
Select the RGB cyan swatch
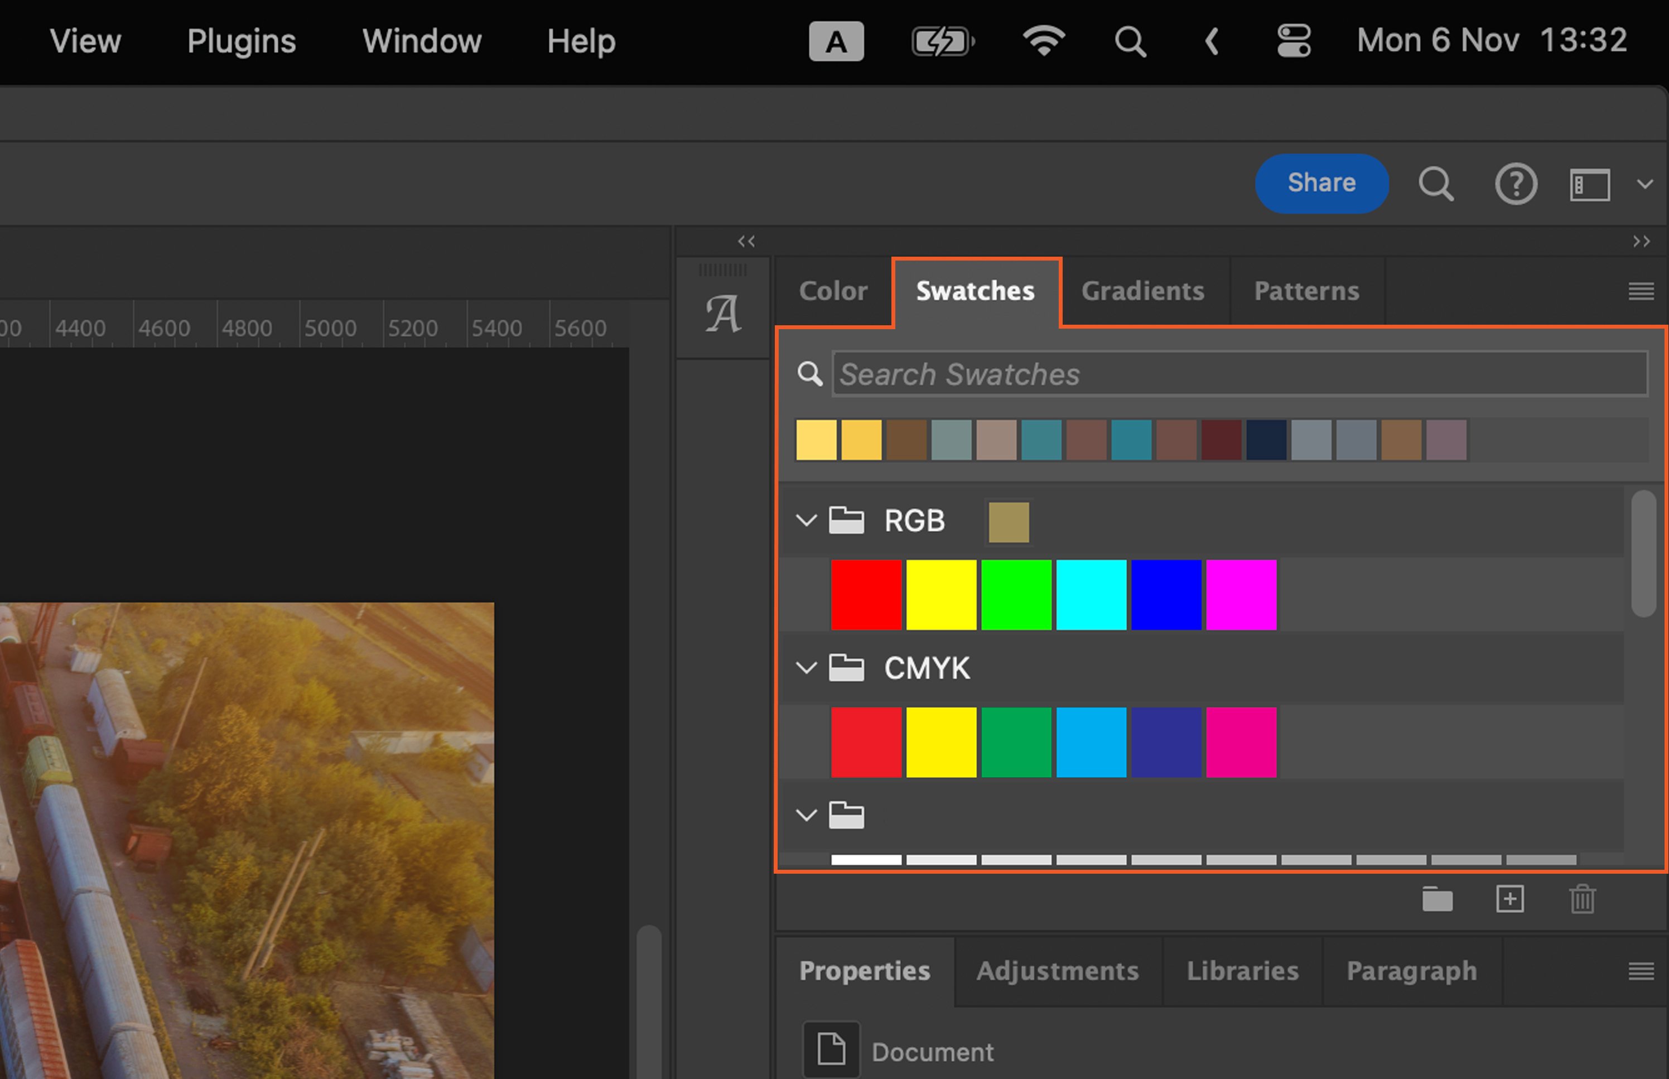pos(1091,594)
